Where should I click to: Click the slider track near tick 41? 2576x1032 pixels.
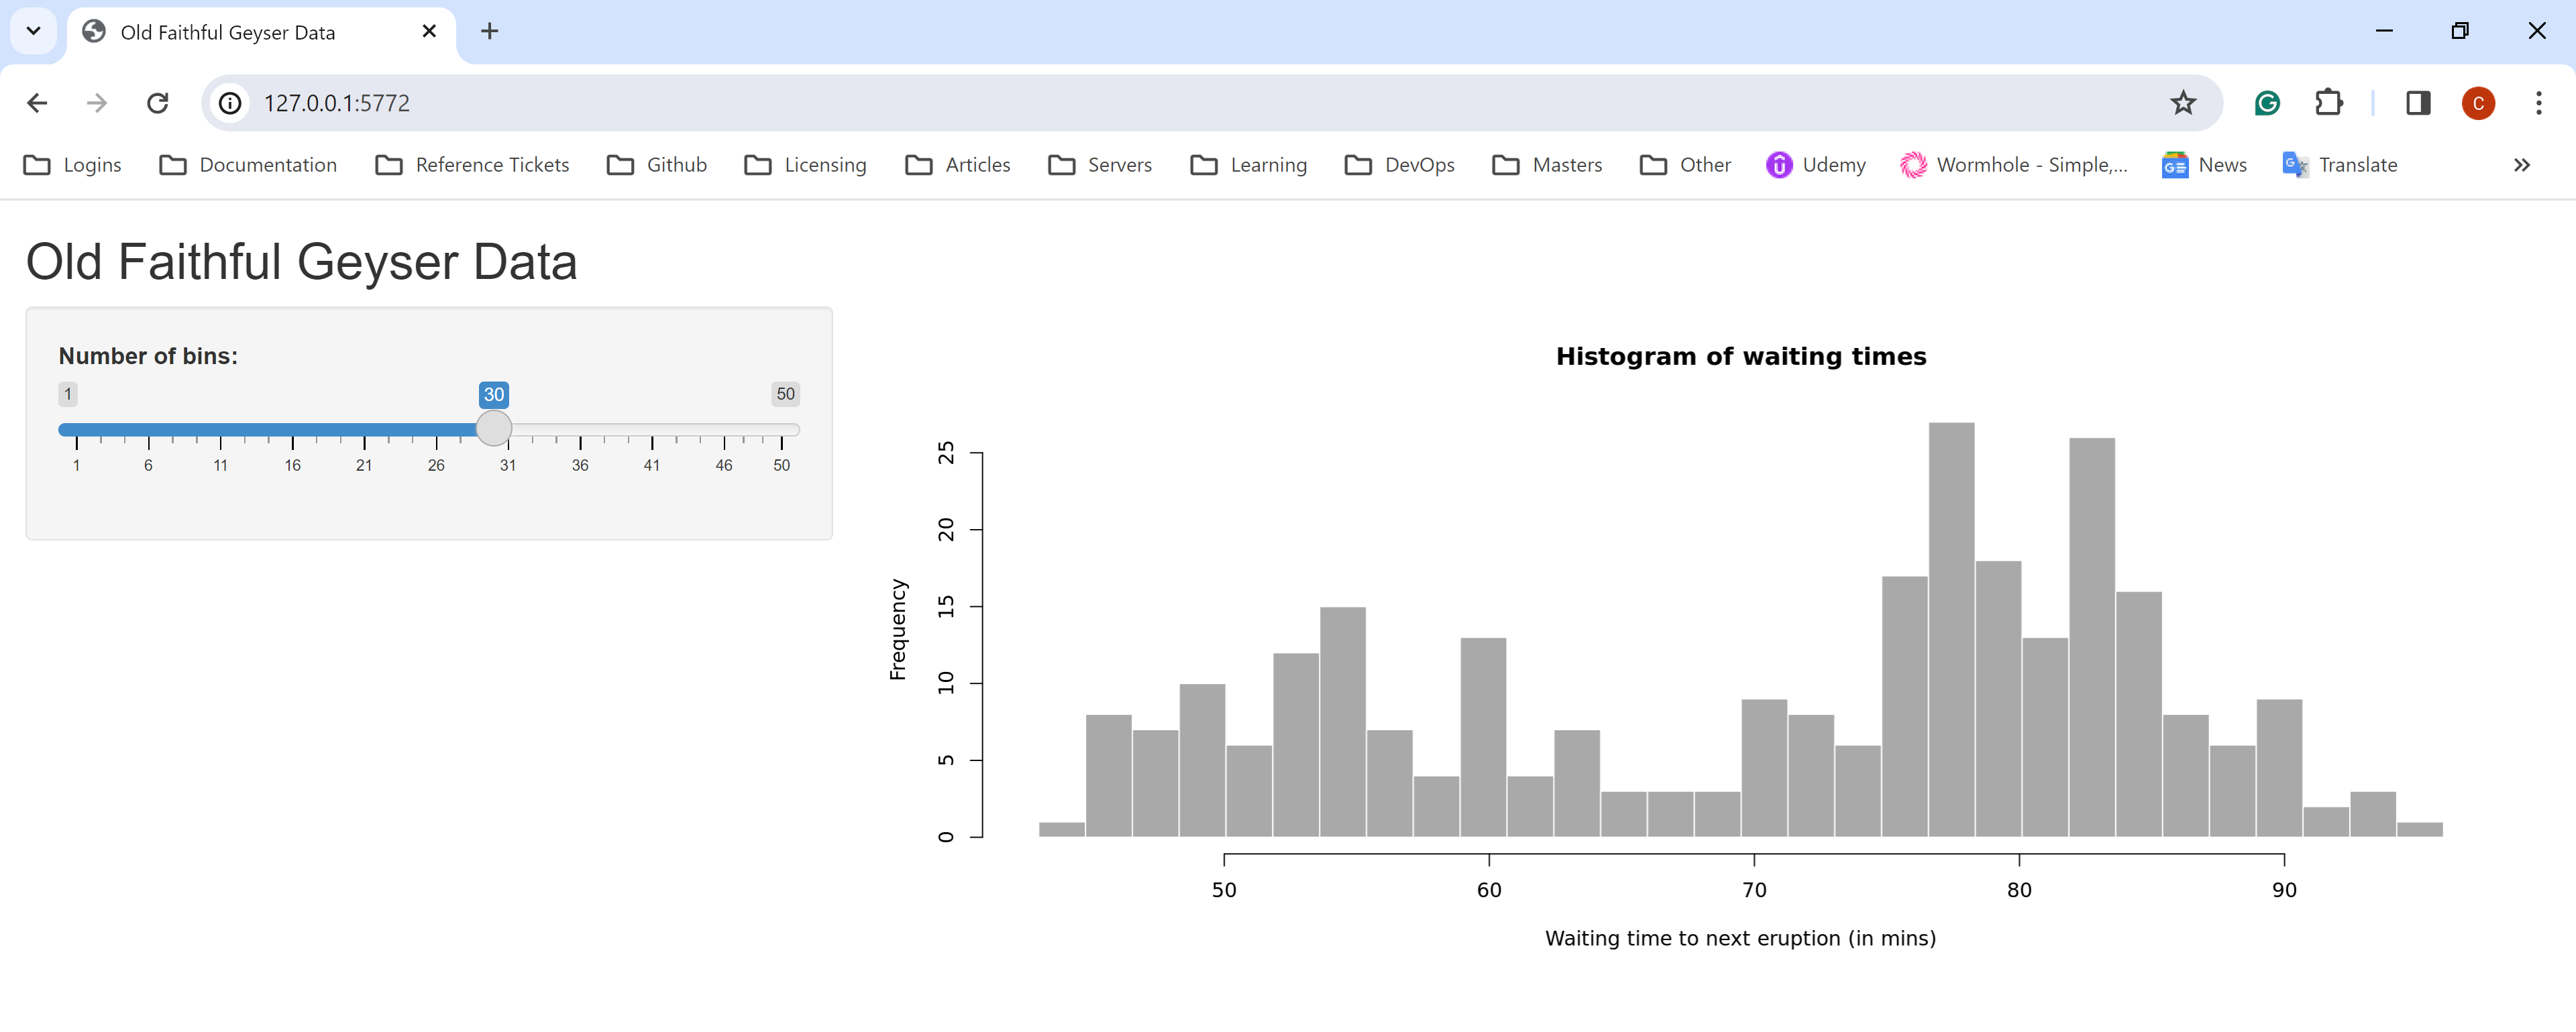pos(652,430)
